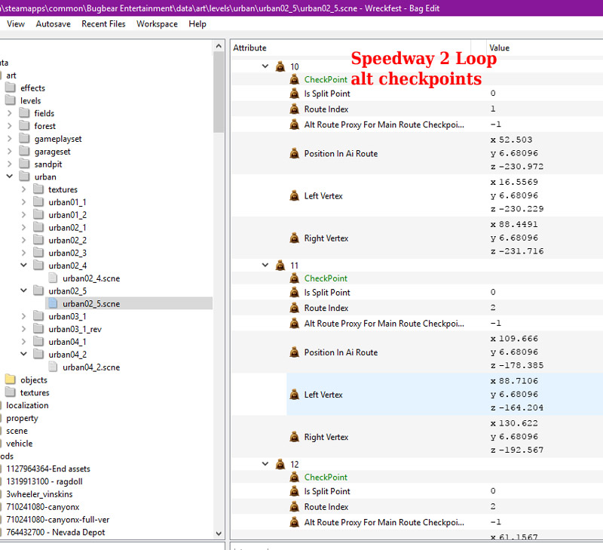
Task: Select the levels folder
Action: 30,100
